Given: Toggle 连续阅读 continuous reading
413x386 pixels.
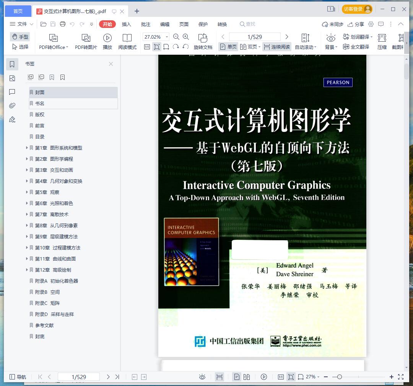Looking at the screenshot, I should click(277, 47).
